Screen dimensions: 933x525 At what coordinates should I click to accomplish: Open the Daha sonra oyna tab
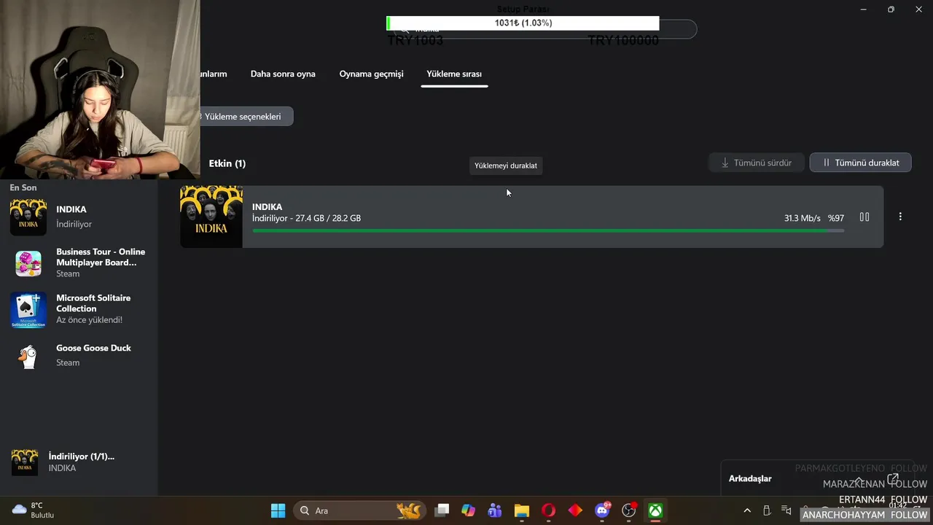(283, 74)
